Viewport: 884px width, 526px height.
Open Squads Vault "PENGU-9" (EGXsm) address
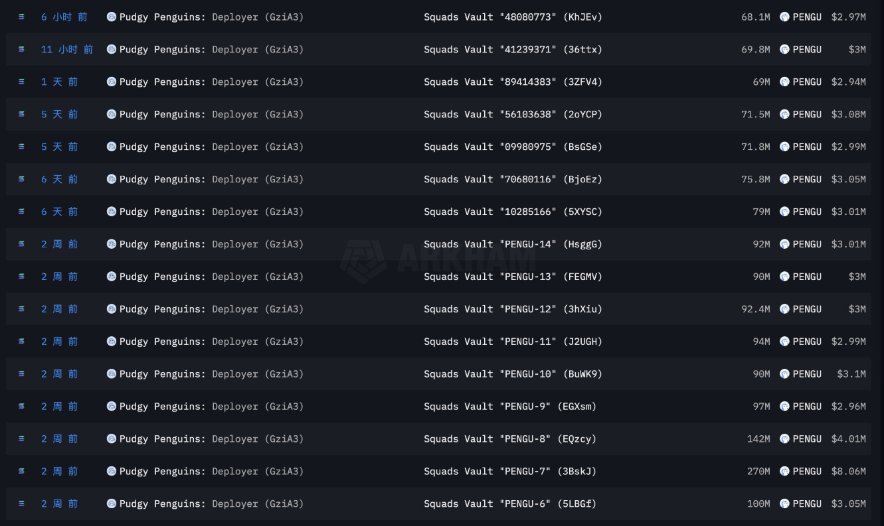[510, 407]
